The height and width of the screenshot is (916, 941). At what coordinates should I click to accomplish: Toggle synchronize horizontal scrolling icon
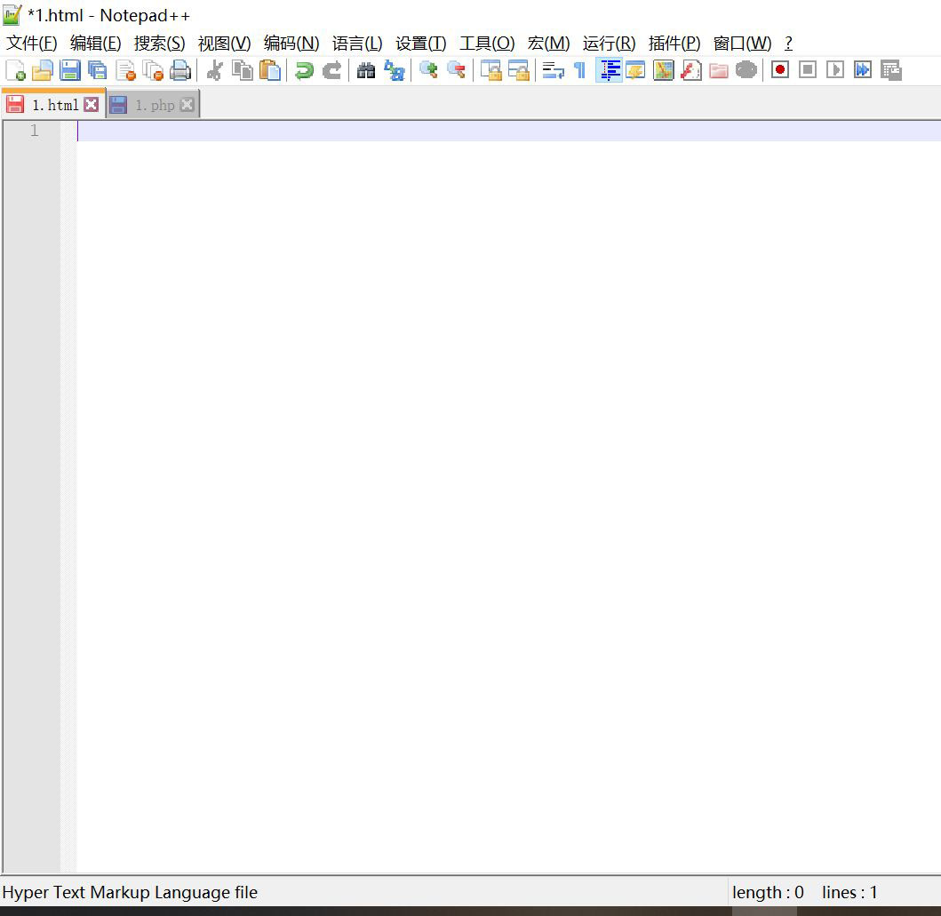(519, 71)
